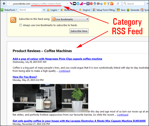
Task: Click the date 'Monday, November 17, 2014 3:51 PM'
Action: pos(31,124)
